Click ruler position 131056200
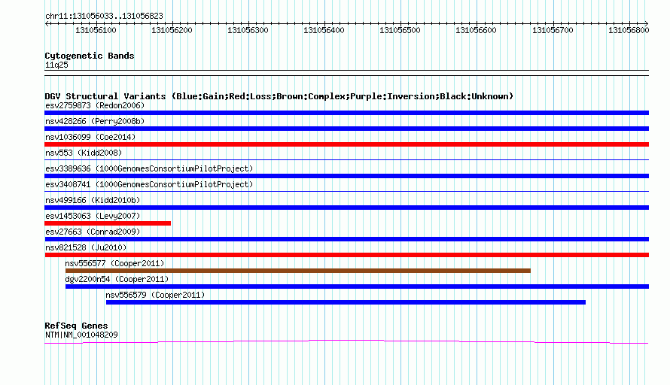Viewport: 670px width, 385px height. tap(172, 30)
